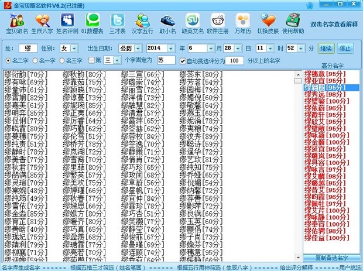Open the 万年历 perpetual calendar
This screenshot has width=363, height=271.
tap(243, 24)
